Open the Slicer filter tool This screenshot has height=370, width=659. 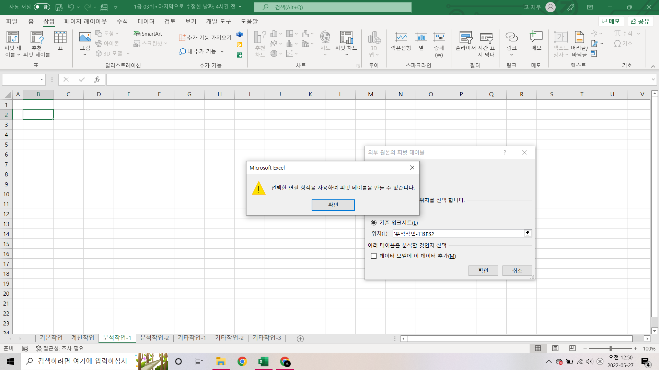point(465,38)
